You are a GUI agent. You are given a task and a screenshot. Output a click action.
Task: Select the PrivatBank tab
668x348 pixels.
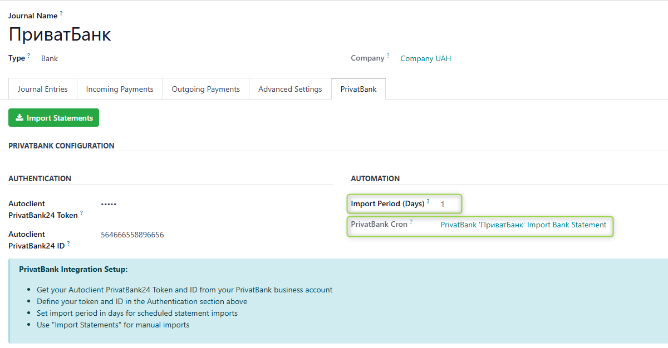[x=358, y=88]
